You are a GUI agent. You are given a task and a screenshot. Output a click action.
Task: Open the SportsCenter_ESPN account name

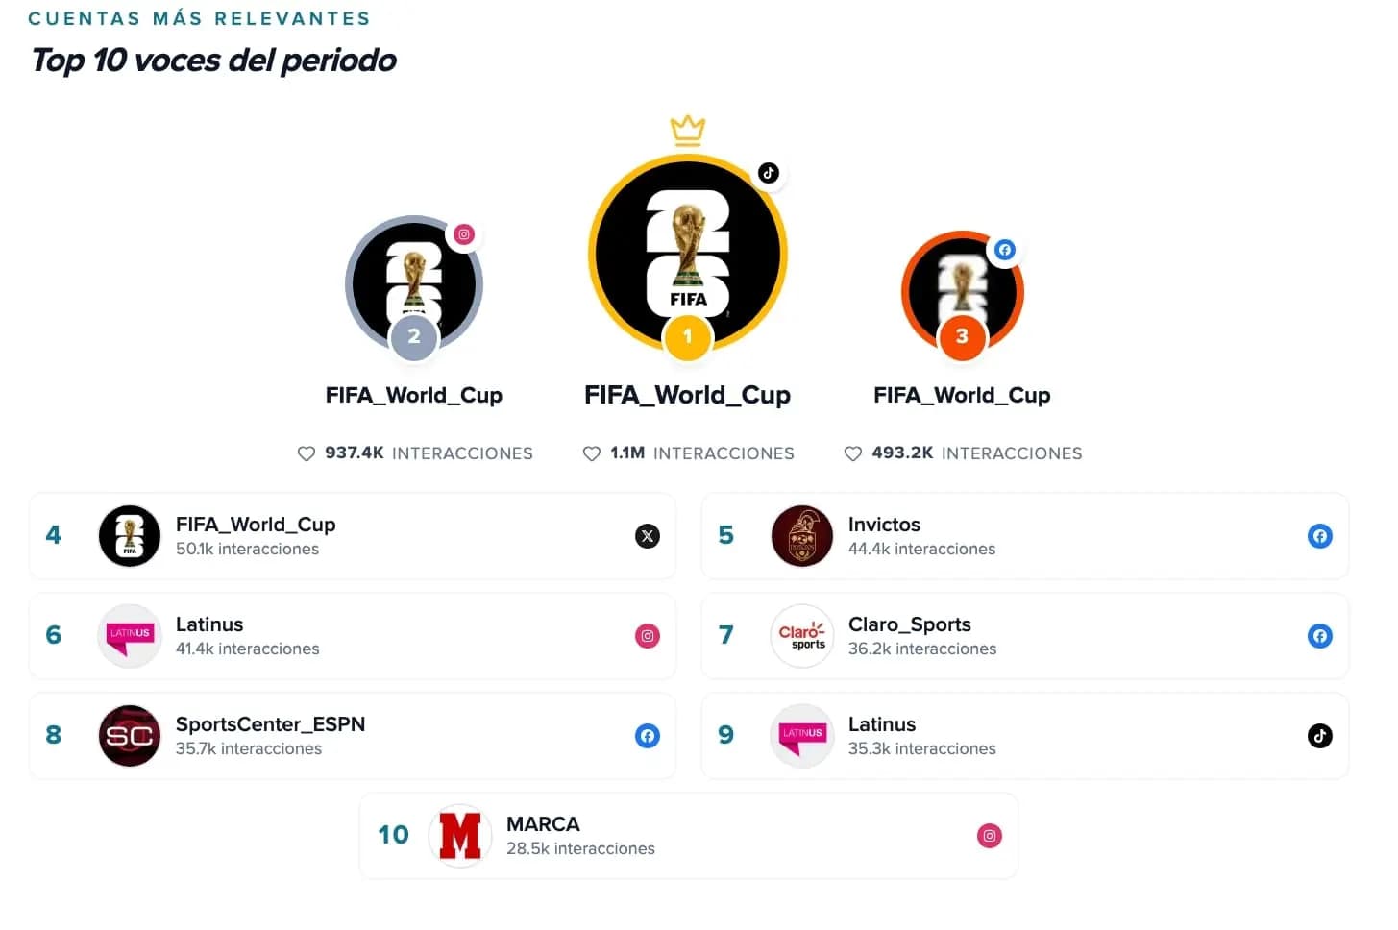[x=270, y=724]
